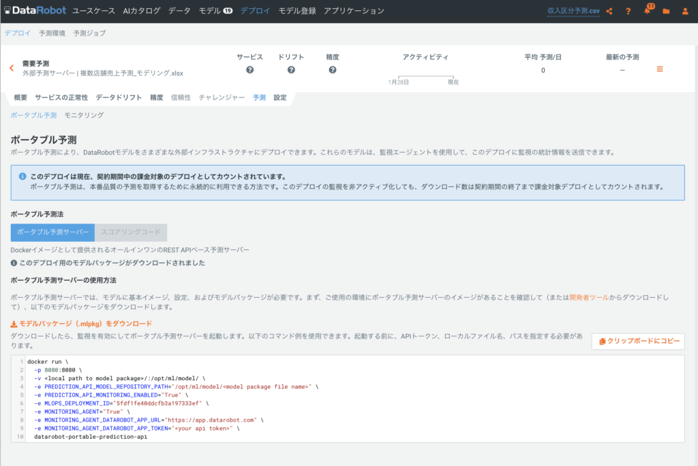The height and width of the screenshot is (466, 698).
Task: Click the 需要予測 deployment title
Action: tap(36, 63)
